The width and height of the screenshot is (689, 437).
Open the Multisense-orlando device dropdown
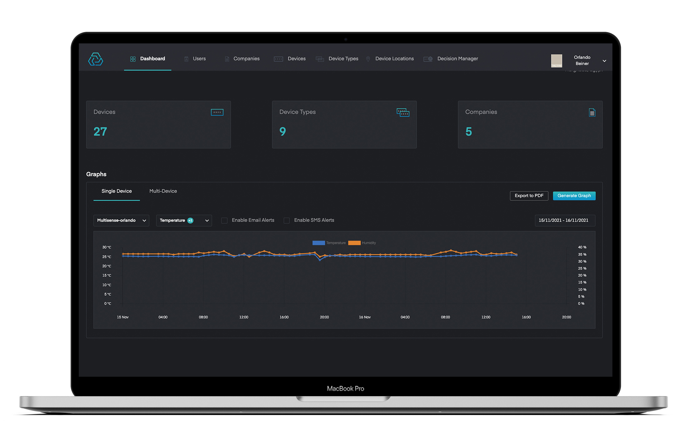pyautogui.click(x=121, y=220)
